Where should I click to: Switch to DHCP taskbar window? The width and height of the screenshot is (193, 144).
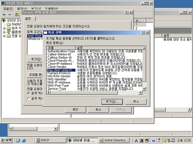click(x=51, y=140)
